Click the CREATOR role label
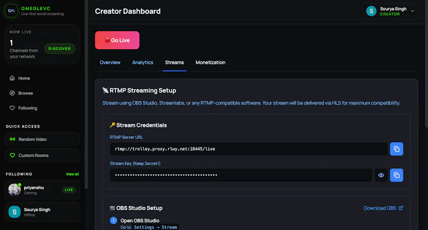The height and width of the screenshot is (230, 428). coord(390,14)
